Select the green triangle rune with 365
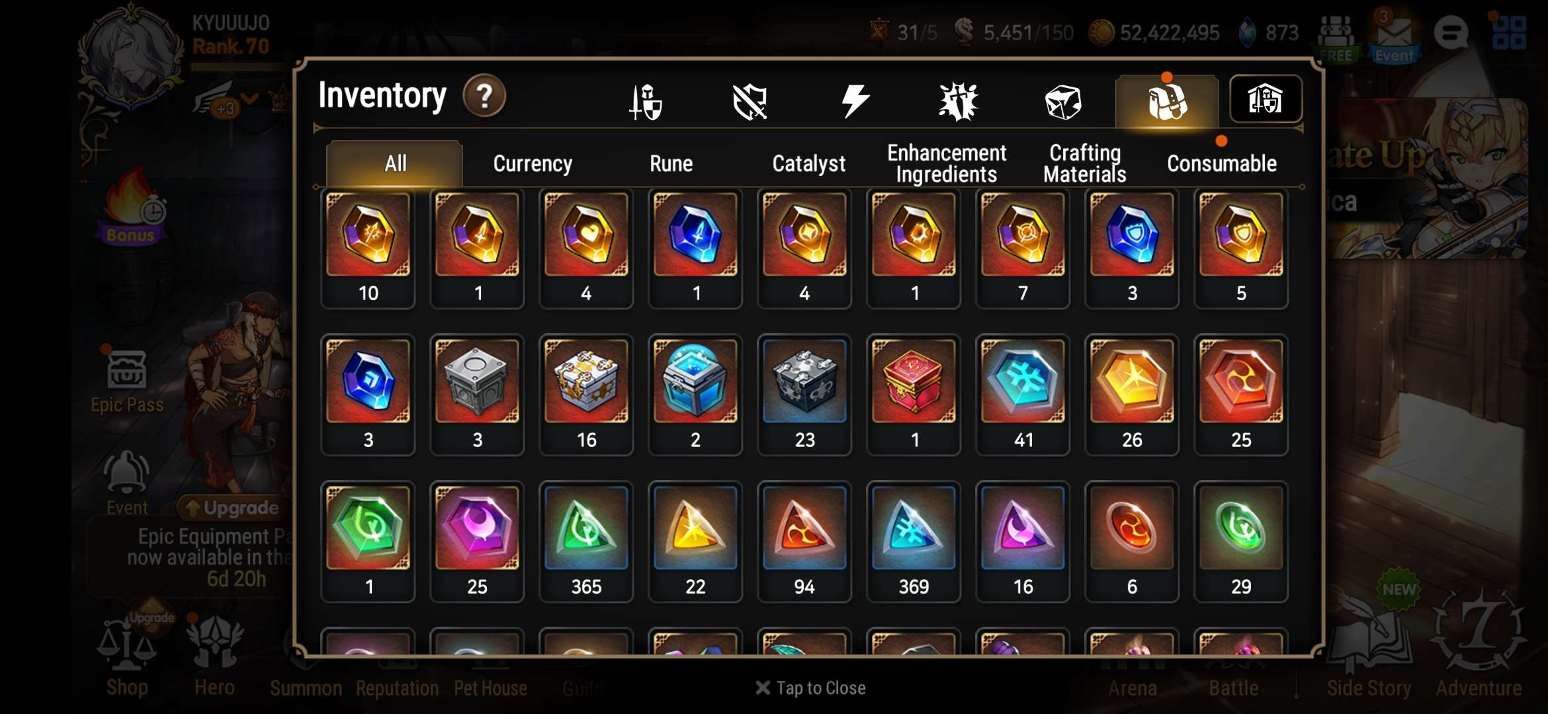 click(586, 541)
